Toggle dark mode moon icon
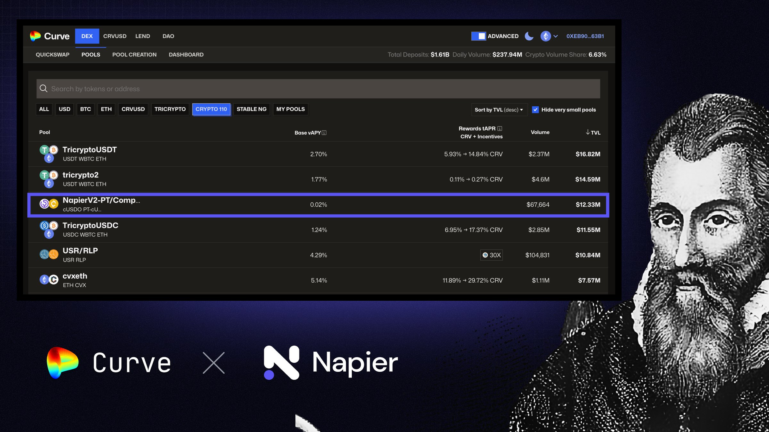The width and height of the screenshot is (769, 432). 529,36
